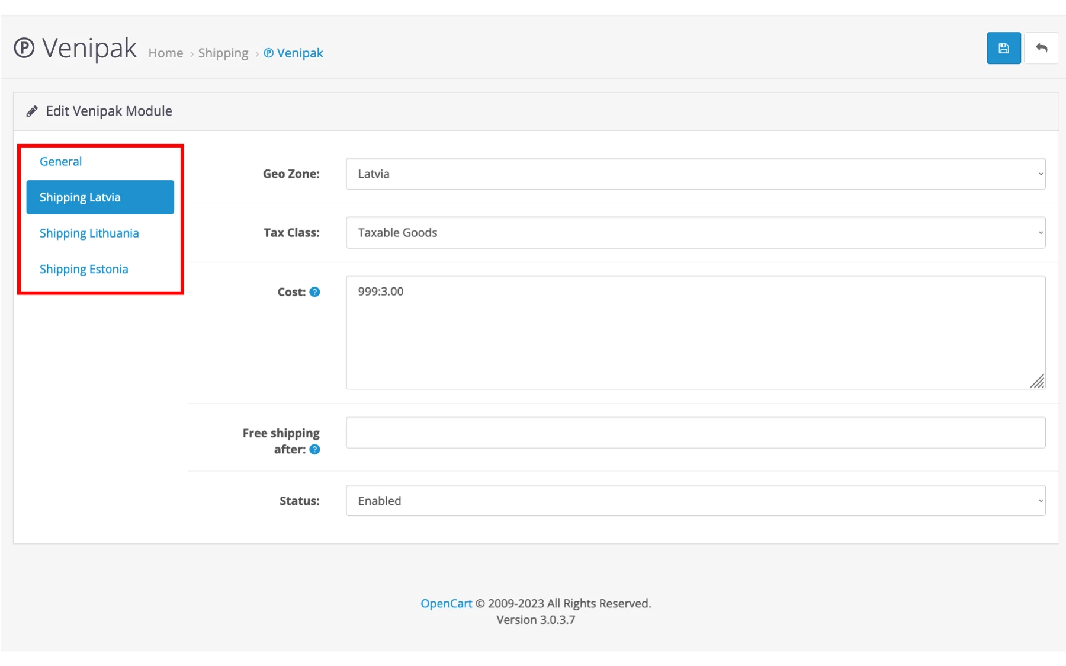Open the Status dropdown set to Enabled
Viewport: 1066px width, 666px height.
(x=695, y=501)
